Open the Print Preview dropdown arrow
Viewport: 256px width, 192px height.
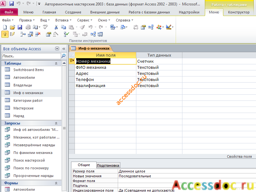click(39, 27)
